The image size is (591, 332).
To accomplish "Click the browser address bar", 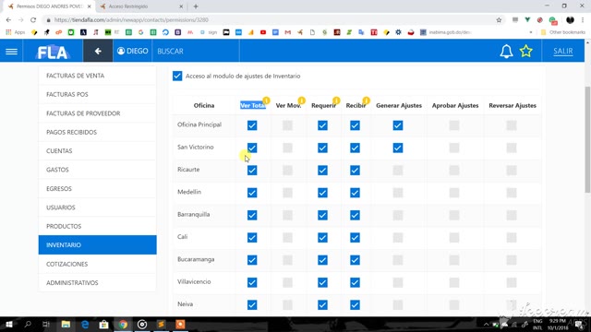I will point(271,20).
